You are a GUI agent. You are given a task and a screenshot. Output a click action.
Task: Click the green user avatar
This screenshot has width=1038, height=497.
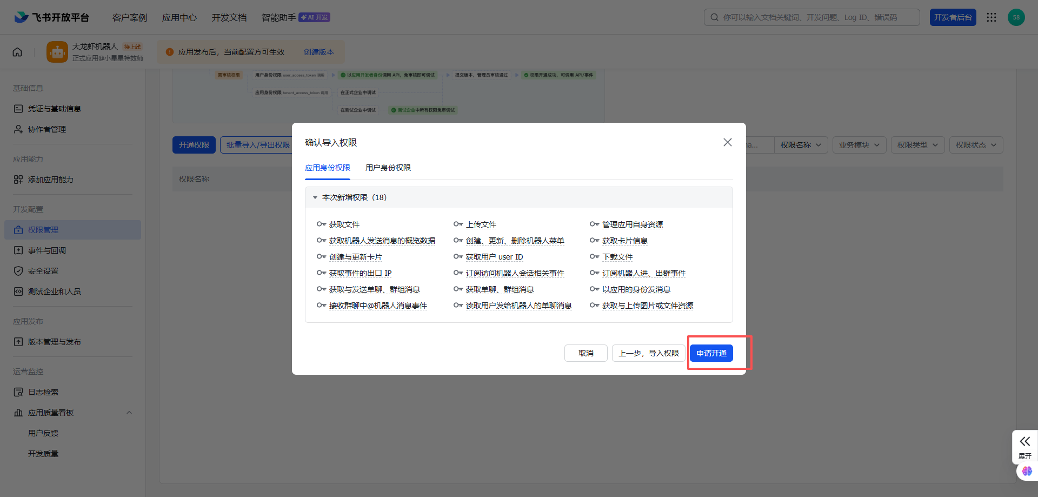tap(1016, 17)
